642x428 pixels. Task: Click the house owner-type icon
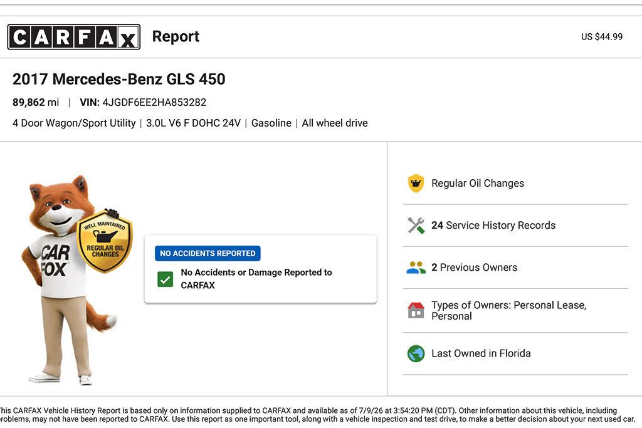tap(416, 310)
